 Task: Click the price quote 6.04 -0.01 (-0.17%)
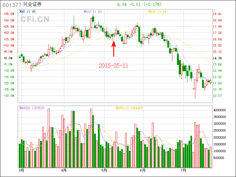[x=139, y=4]
